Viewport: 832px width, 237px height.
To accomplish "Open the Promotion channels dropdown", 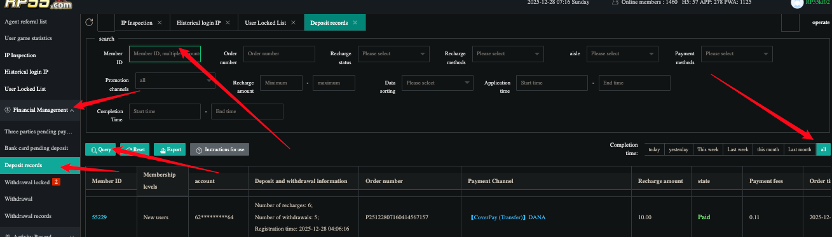I will point(175,81).
